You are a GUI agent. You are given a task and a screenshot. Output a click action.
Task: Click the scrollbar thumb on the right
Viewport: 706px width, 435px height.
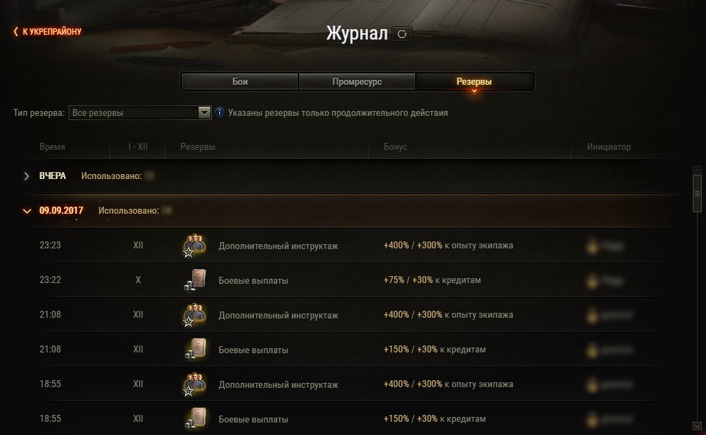[697, 194]
